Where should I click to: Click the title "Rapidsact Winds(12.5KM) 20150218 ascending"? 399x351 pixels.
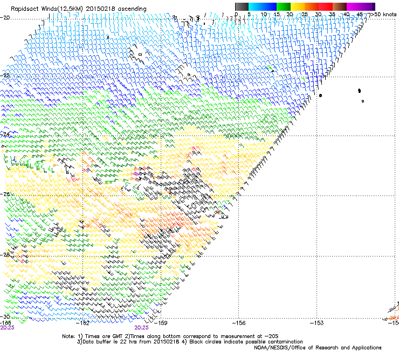click(78, 9)
